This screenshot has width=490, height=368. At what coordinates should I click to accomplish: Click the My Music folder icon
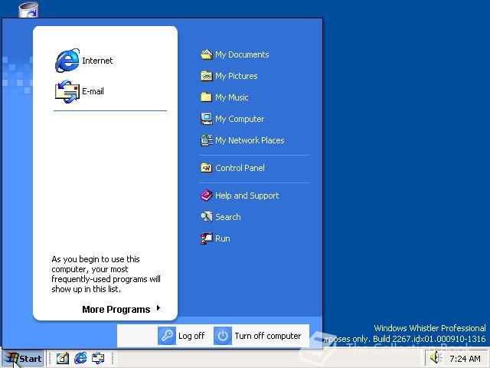[x=206, y=97]
